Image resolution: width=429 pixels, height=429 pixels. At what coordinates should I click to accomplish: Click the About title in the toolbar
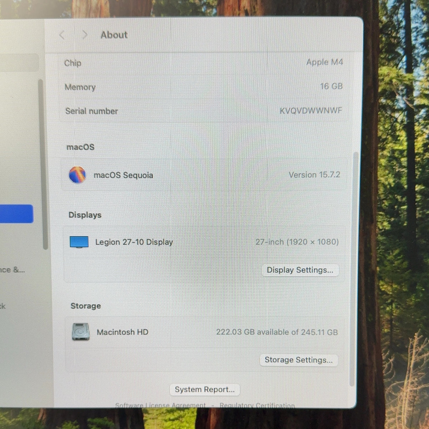coord(114,35)
